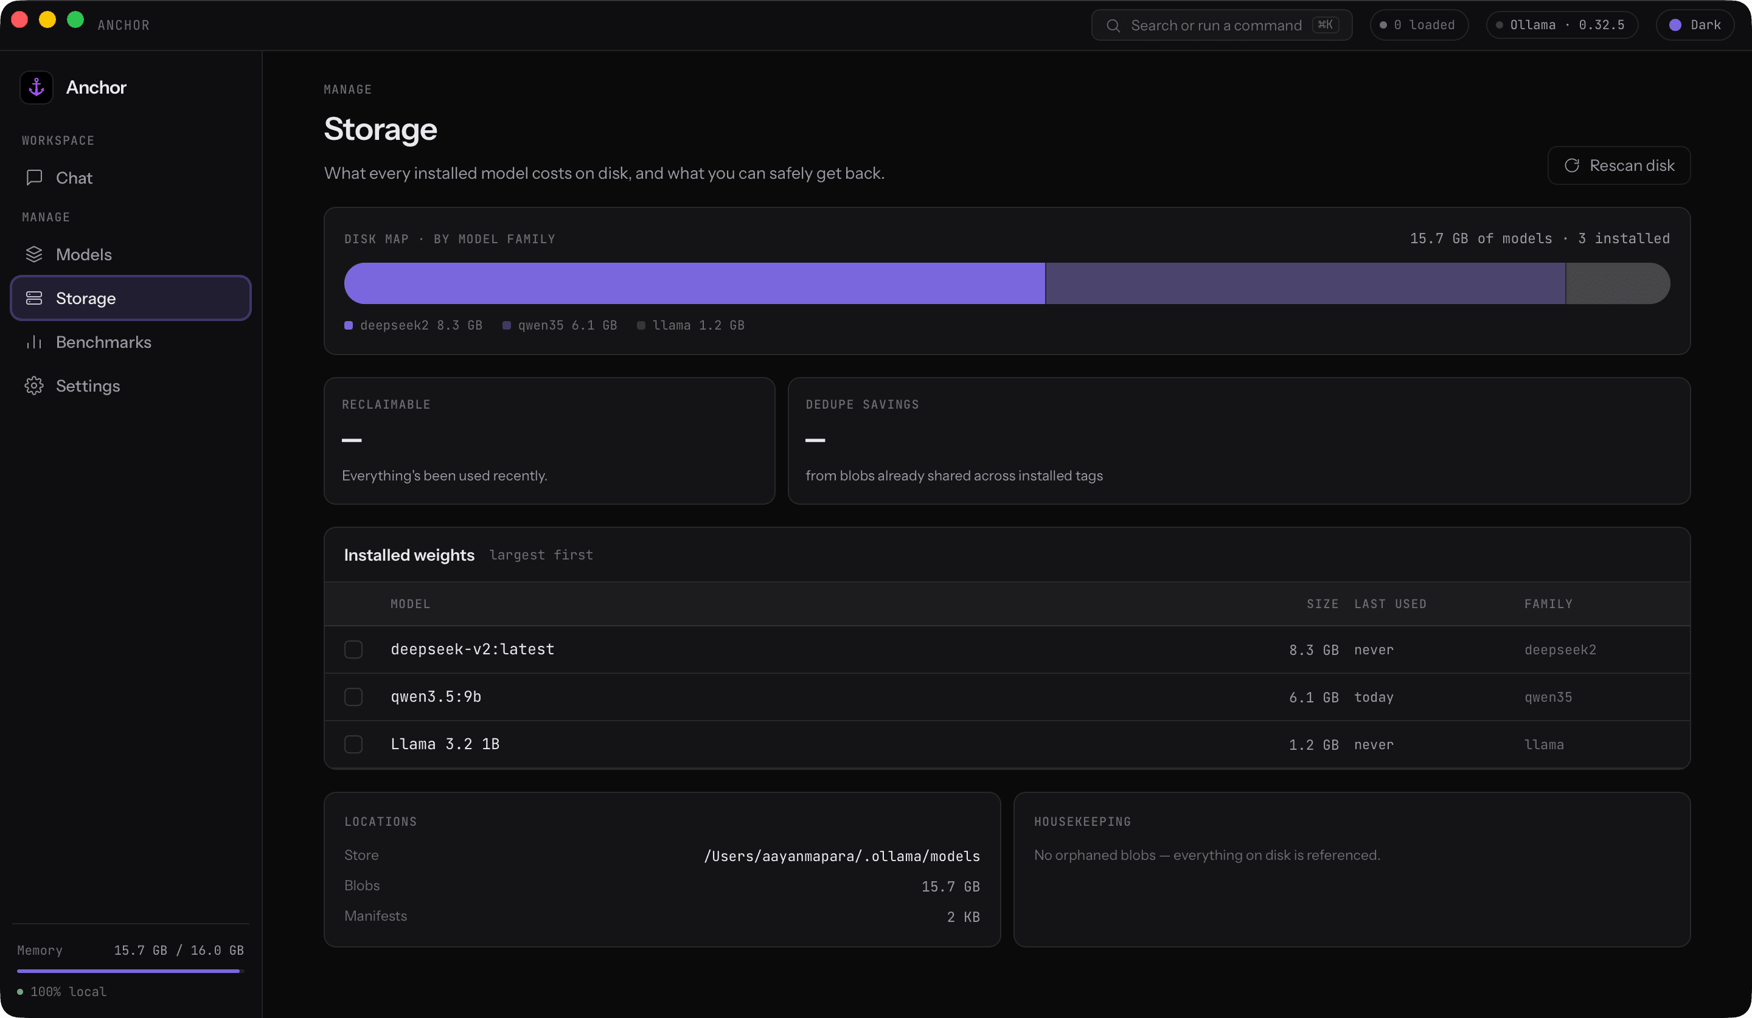Click the Ollama 0.32.5 version pill
Image resolution: width=1752 pixels, height=1018 pixels.
pyautogui.click(x=1562, y=25)
